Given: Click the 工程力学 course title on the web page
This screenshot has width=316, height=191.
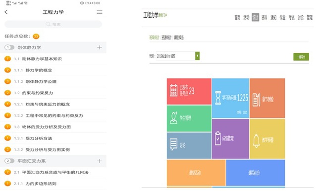Looking at the screenshot, I should point(151,15).
